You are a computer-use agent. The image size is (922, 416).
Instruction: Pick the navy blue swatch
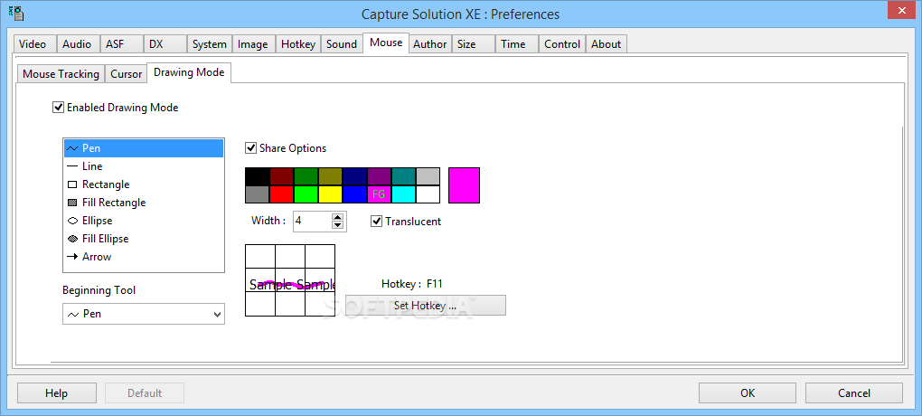click(354, 176)
